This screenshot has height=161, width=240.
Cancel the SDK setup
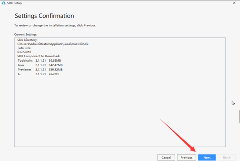pos(166,157)
